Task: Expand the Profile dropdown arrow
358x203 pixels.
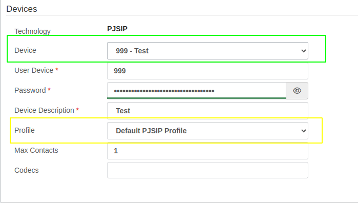Action: point(303,131)
